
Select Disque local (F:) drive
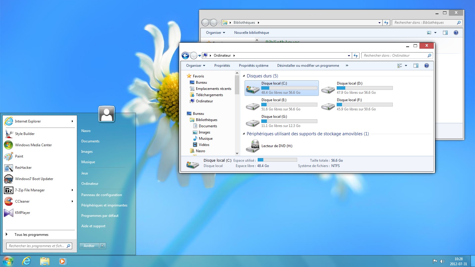click(357, 105)
